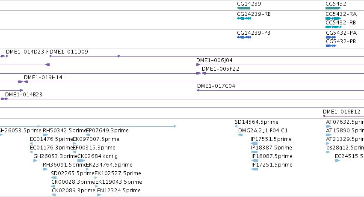The width and height of the screenshot is (364, 197).
Task: Select the EN12324.5prime EST glyph
Action: point(99,195)
